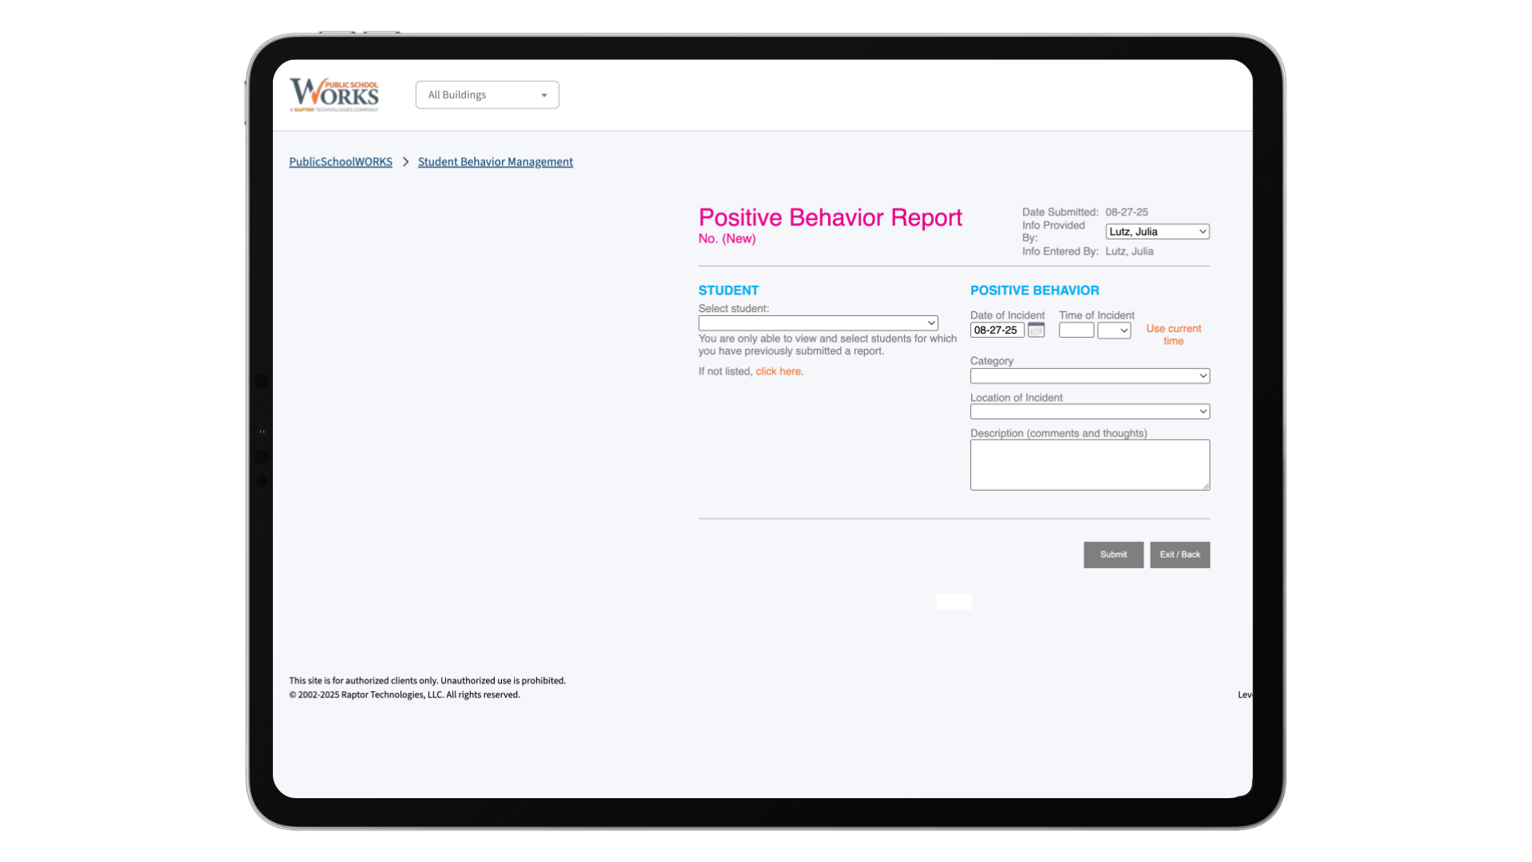Screen dimensions: 1532x862
Task: Navigate to the PublicSchoolWORKS breadcrumb
Action: [340, 161]
